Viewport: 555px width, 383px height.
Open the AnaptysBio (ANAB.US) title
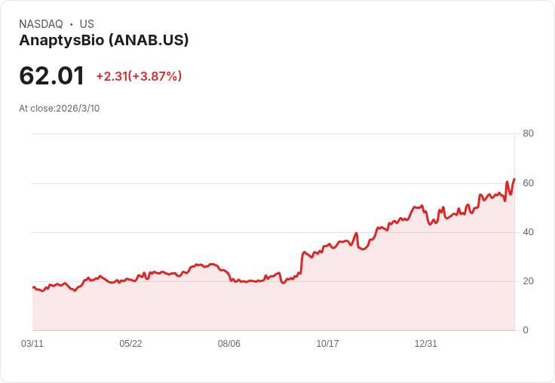coord(103,40)
